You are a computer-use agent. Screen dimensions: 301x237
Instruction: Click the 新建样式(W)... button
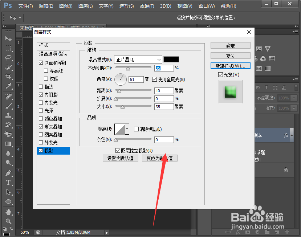pyautogui.click(x=230, y=66)
